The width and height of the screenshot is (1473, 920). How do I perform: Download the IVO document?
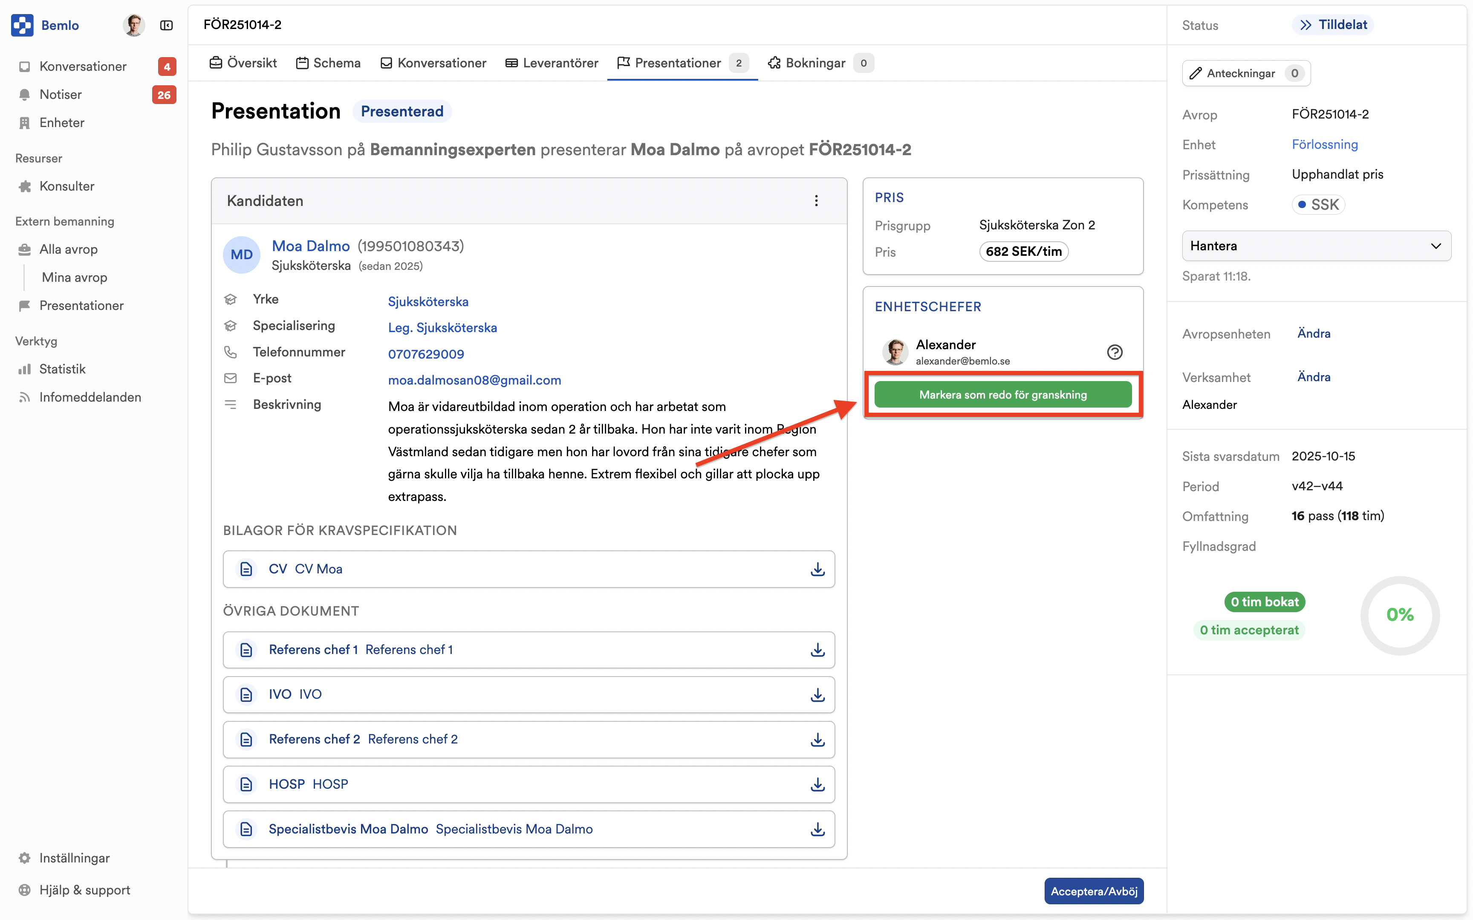pos(817,694)
